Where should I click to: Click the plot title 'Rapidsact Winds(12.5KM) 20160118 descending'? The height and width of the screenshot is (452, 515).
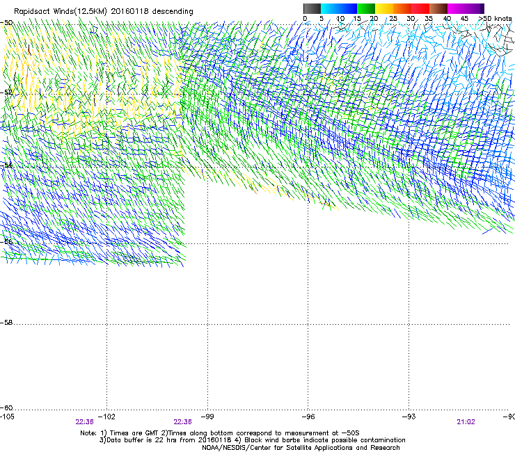click(104, 12)
